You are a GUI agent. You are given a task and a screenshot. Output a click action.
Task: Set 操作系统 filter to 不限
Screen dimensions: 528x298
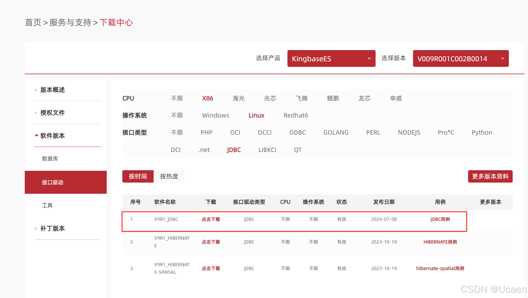pyautogui.click(x=177, y=115)
